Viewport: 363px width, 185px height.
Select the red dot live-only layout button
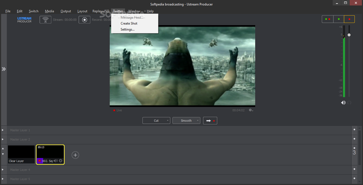349,19
